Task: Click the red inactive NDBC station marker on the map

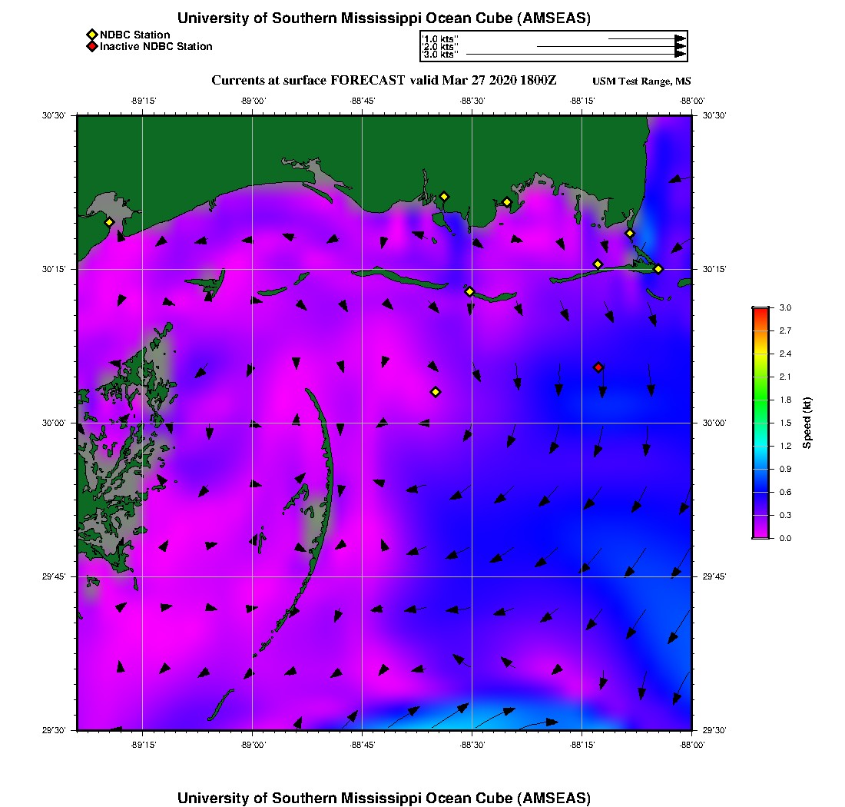Action: click(598, 367)
